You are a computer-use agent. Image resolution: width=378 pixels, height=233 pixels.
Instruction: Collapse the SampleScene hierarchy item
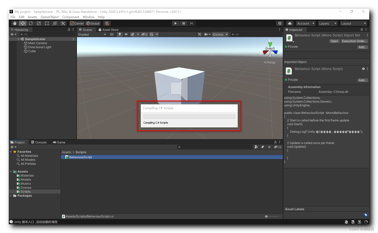(x=18, y=39)
